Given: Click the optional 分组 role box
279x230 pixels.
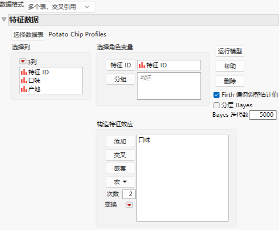Looking at the screenshot, I should click(169, 86).
